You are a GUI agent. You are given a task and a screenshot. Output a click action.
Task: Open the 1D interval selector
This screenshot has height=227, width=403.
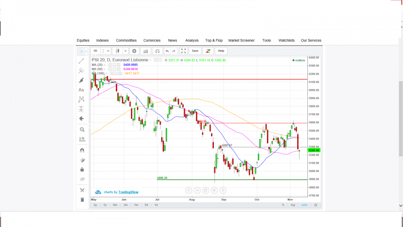pos(95,51)
